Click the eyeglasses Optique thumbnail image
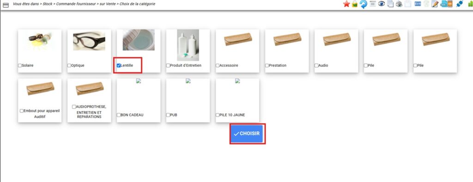473x182 pixels. pos(89,41)
